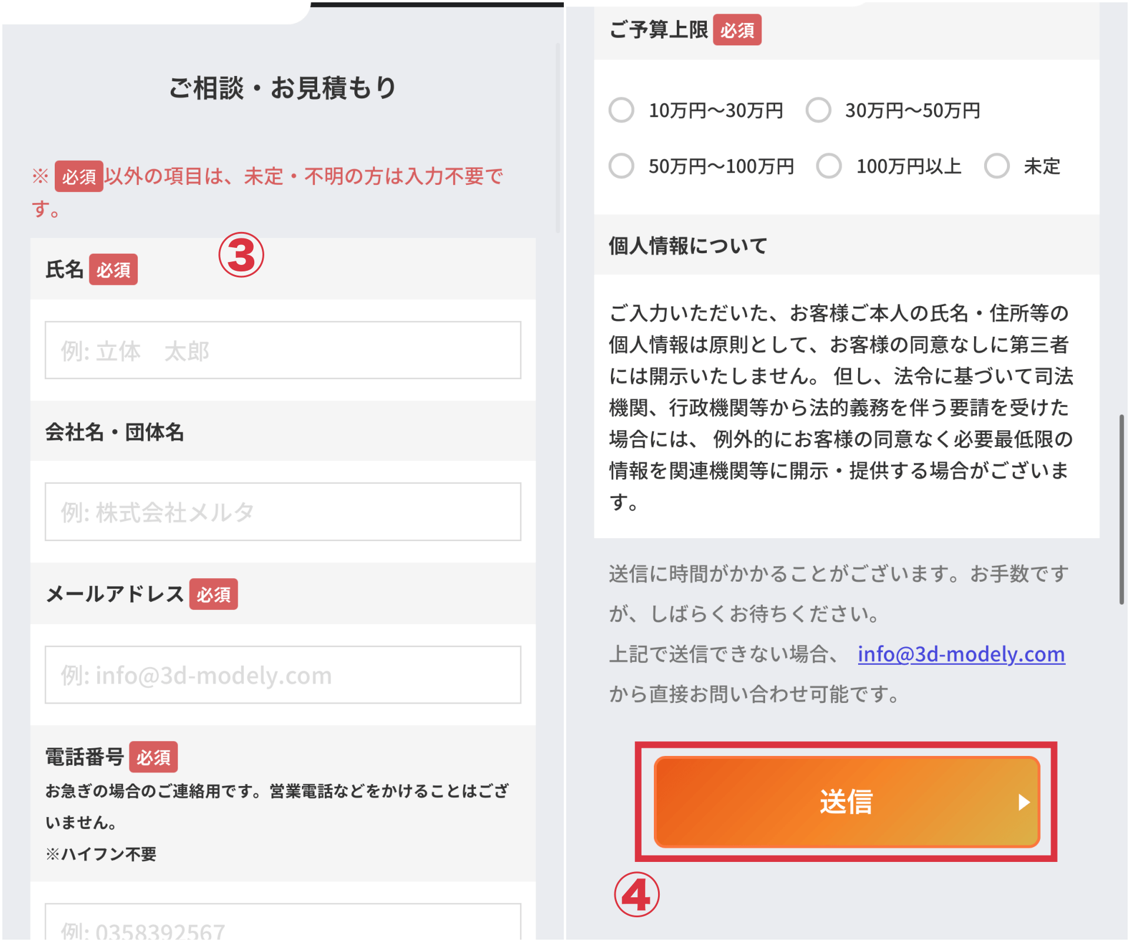Click the 会社名・団体名 company field
Image resolution: width=1130 pixels, height=942 pixels.
click(283, 512)
